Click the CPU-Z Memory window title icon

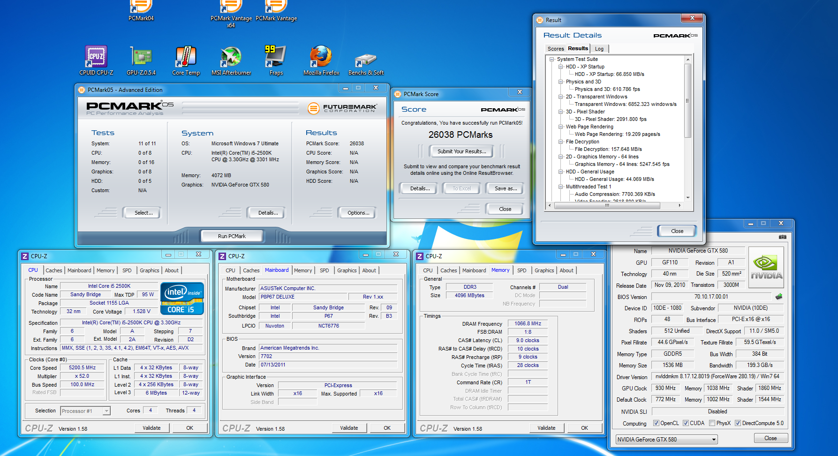420,256
